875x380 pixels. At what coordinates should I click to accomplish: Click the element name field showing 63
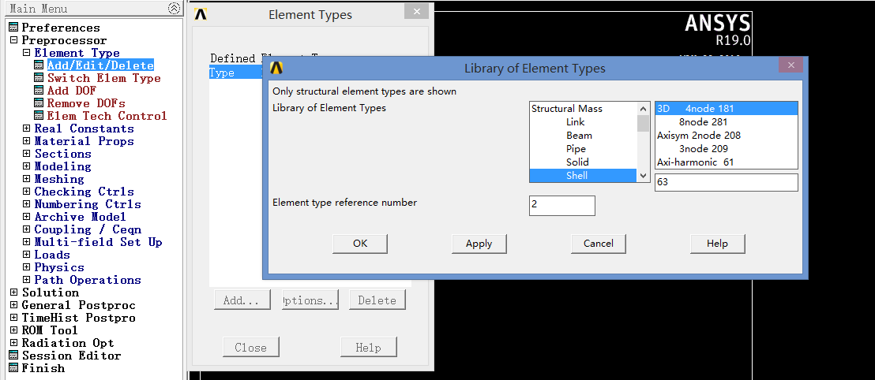[x=727, y=182]
